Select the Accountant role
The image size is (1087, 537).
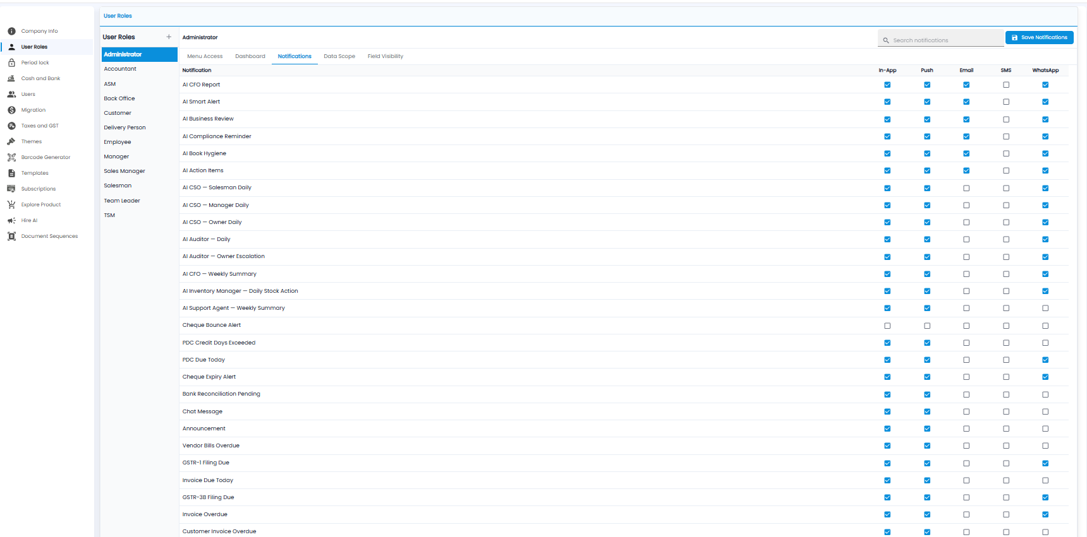[140, 69]
